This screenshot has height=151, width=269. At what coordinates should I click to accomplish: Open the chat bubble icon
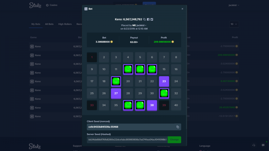[263, 145]
